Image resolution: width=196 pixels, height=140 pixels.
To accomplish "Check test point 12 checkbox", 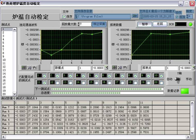I will click(x=58, y=83).
